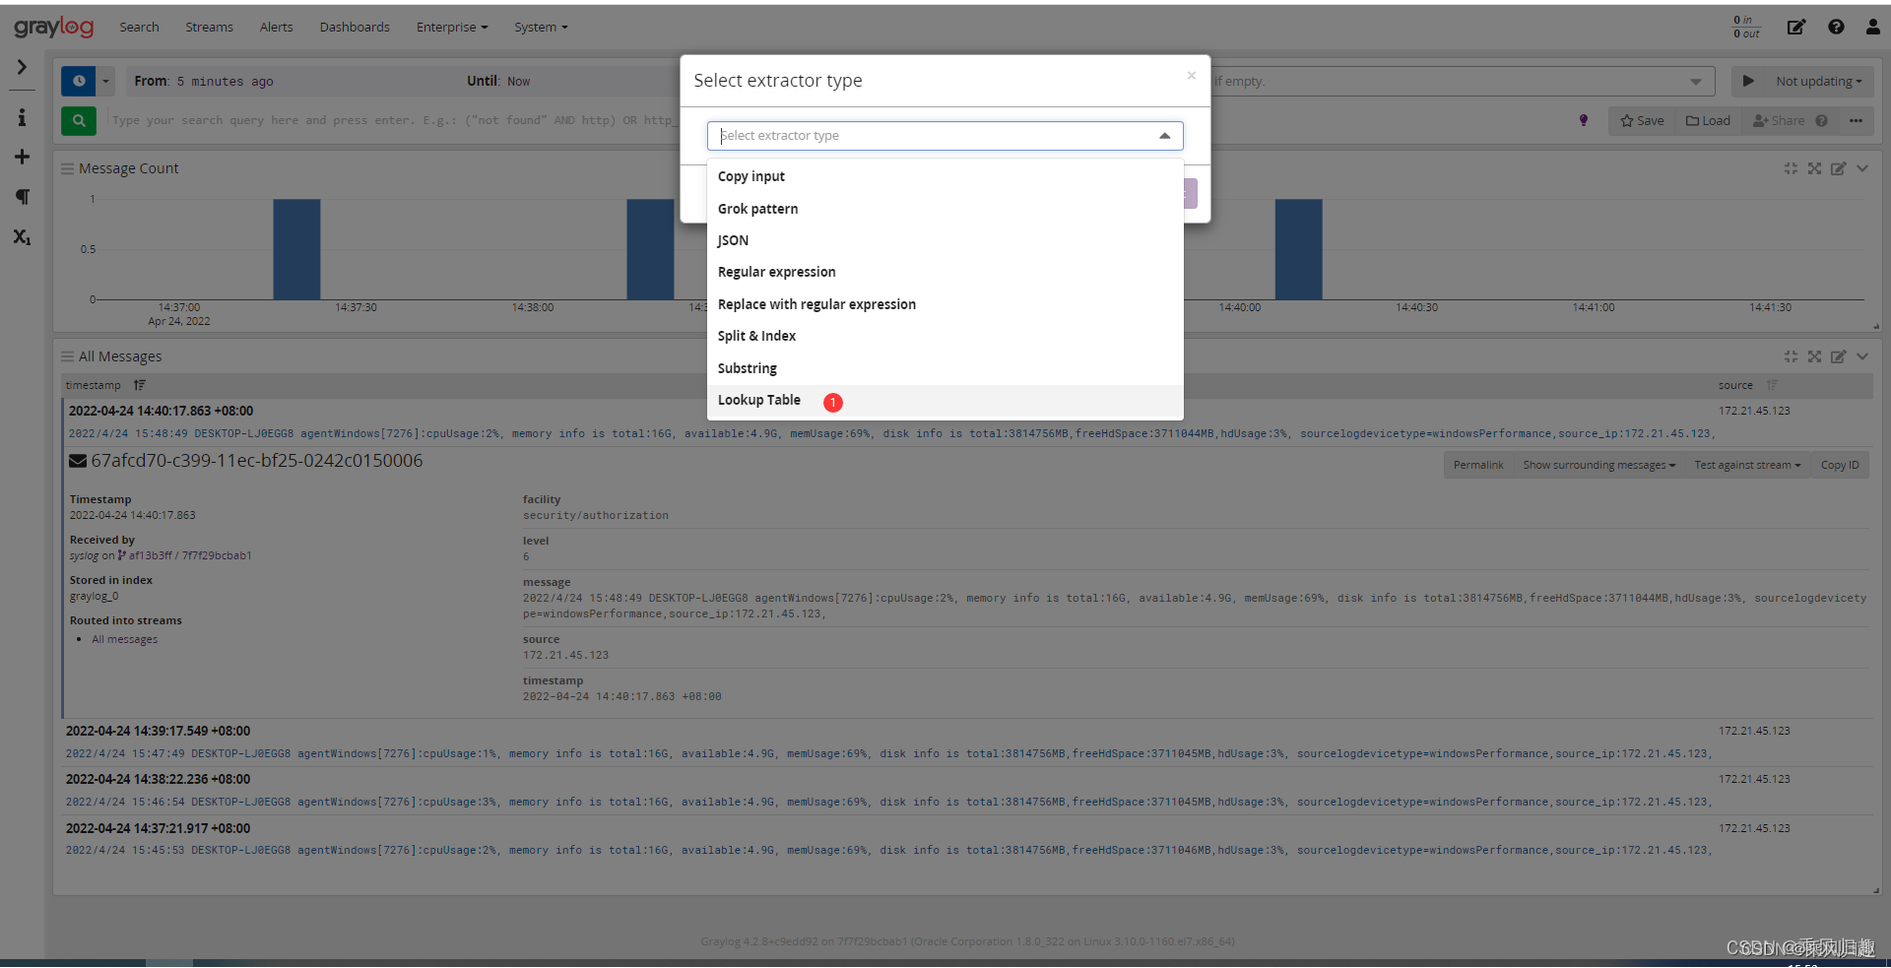Click the query help lightbulb icon
Image resolution: width=1891 pixels, height=968 pixels.
pos(1584,119)
